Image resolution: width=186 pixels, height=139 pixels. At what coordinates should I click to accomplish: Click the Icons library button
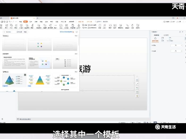coord(16,25)
